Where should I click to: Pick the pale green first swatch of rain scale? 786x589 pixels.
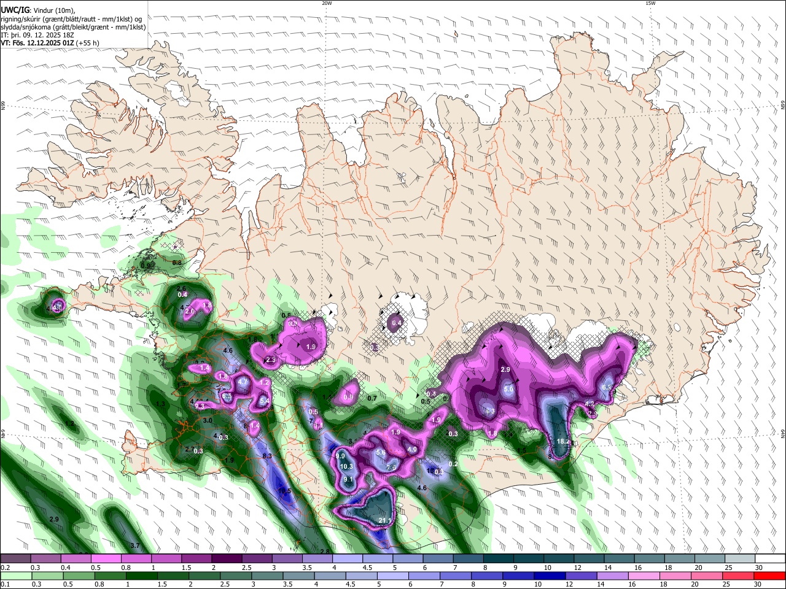click(15, 575)
